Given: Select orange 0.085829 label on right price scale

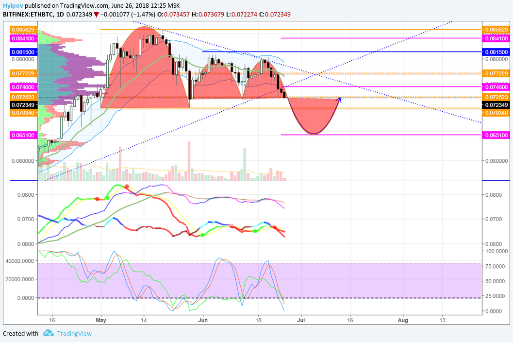Looking at the screenshot, I should point(496,30).
